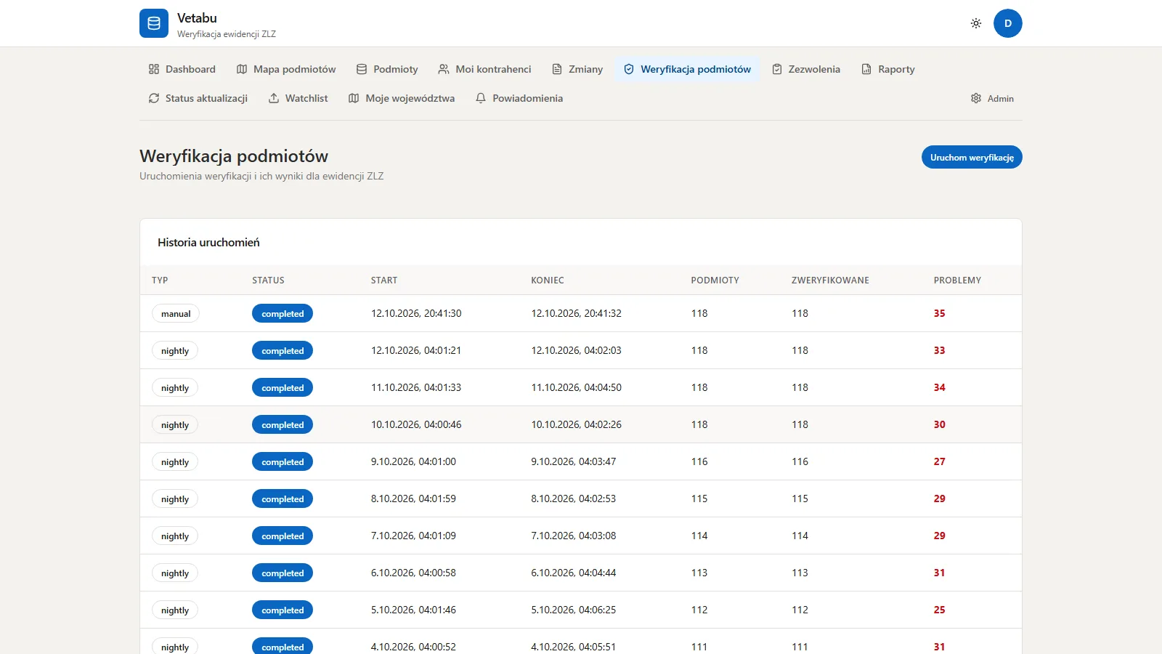Image resolution: width=1162 pixels, height=654 pixels.
Task: Click problem count 27
Action: click(939, 461)
